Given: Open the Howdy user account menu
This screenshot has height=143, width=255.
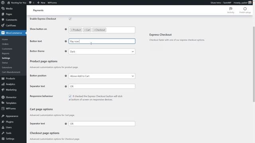Looking at the screenshot, I should pyautogui.click(x=243, y=3).
